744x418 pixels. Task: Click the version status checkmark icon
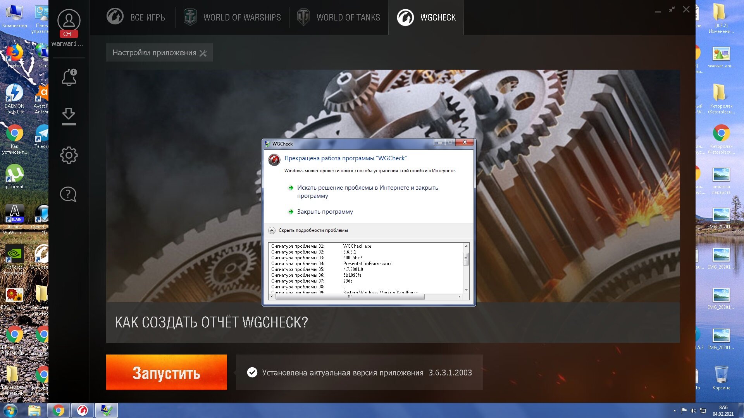coord(252,372)
